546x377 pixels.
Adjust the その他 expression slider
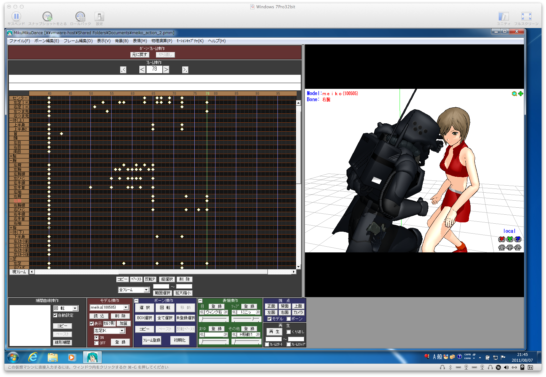(x=246, y=342)
